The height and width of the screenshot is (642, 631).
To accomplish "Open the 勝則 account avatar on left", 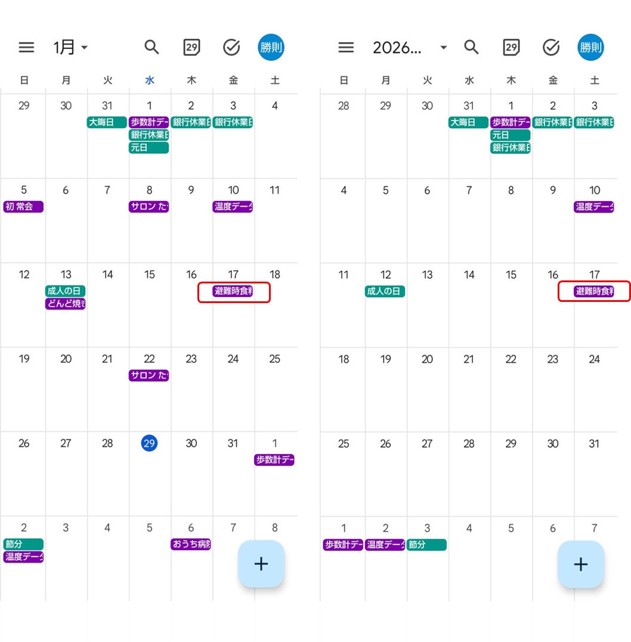I will click(x=271, y=47).
